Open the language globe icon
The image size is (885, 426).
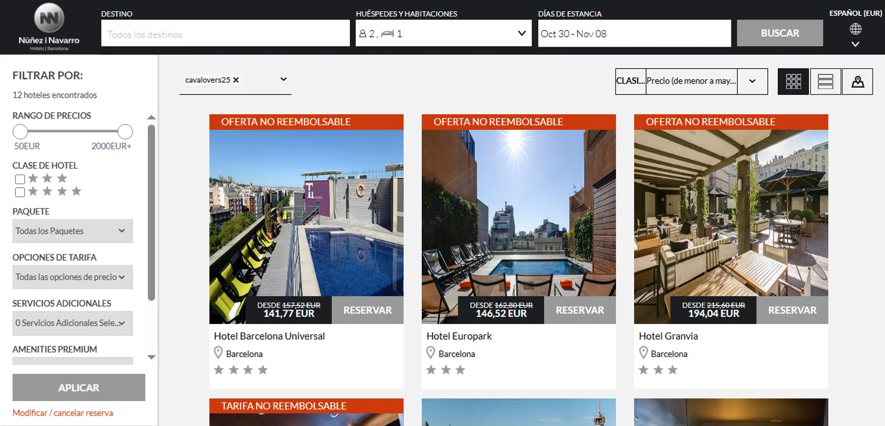tap(855, 29)
